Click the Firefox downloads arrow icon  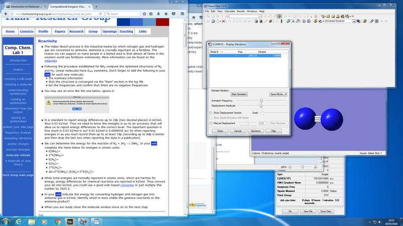[158, 14]
